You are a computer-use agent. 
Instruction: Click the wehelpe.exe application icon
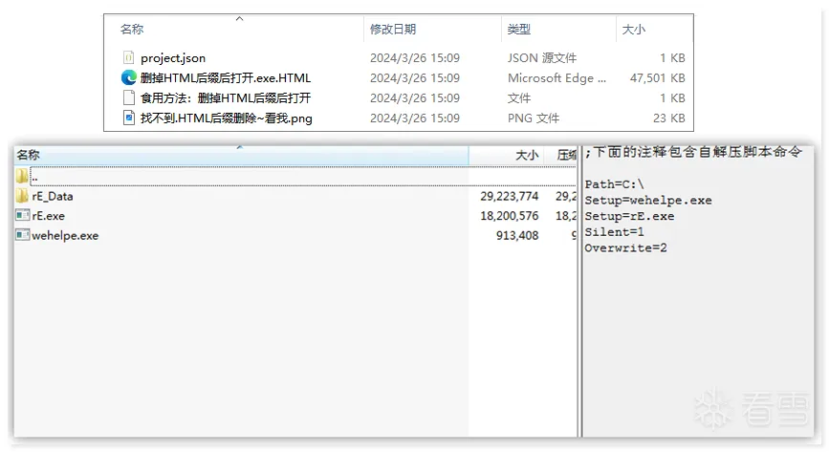[22, 236]
